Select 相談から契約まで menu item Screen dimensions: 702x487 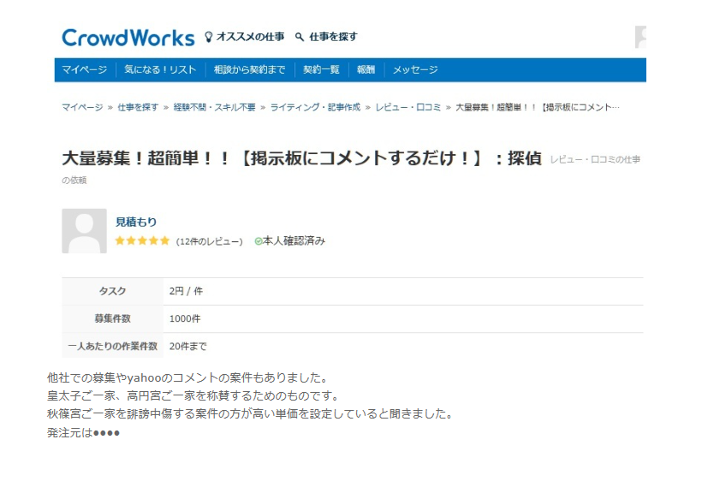[x=249, y=70]
